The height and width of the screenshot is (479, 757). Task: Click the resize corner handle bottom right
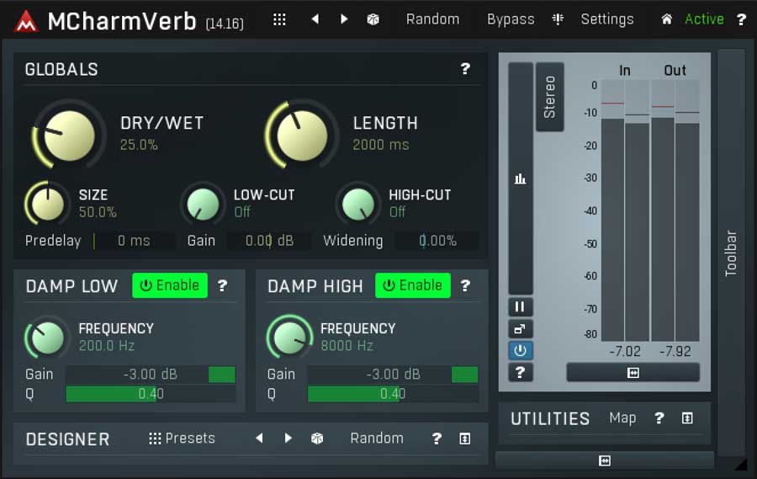click(740, 465)
